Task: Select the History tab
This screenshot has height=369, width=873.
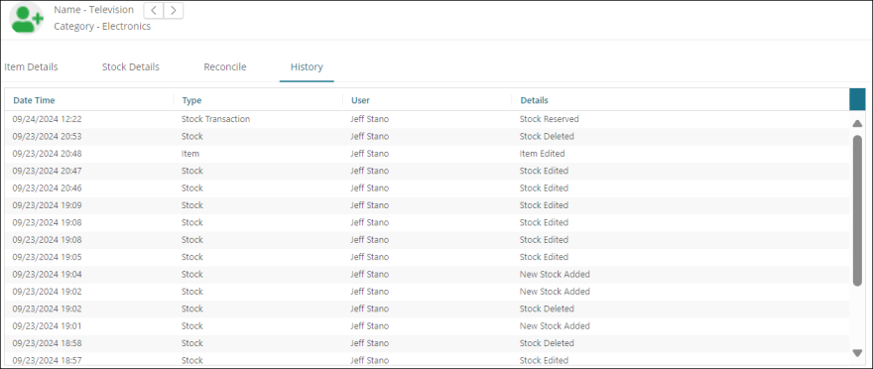Action: [307, 66]
